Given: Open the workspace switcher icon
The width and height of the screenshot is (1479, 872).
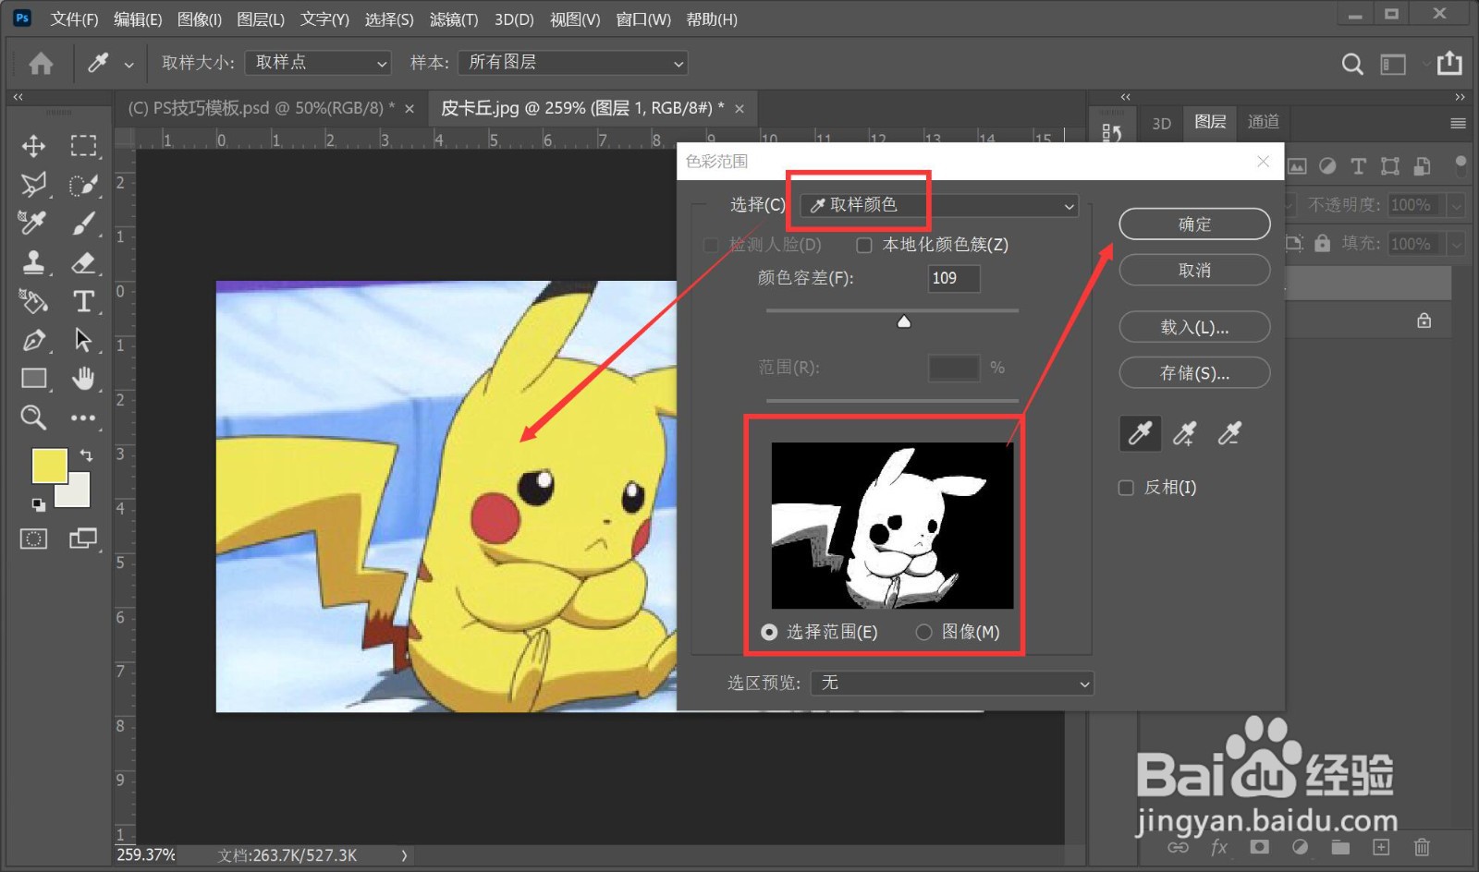Looking at the screenshot, I should (1393, 64).
